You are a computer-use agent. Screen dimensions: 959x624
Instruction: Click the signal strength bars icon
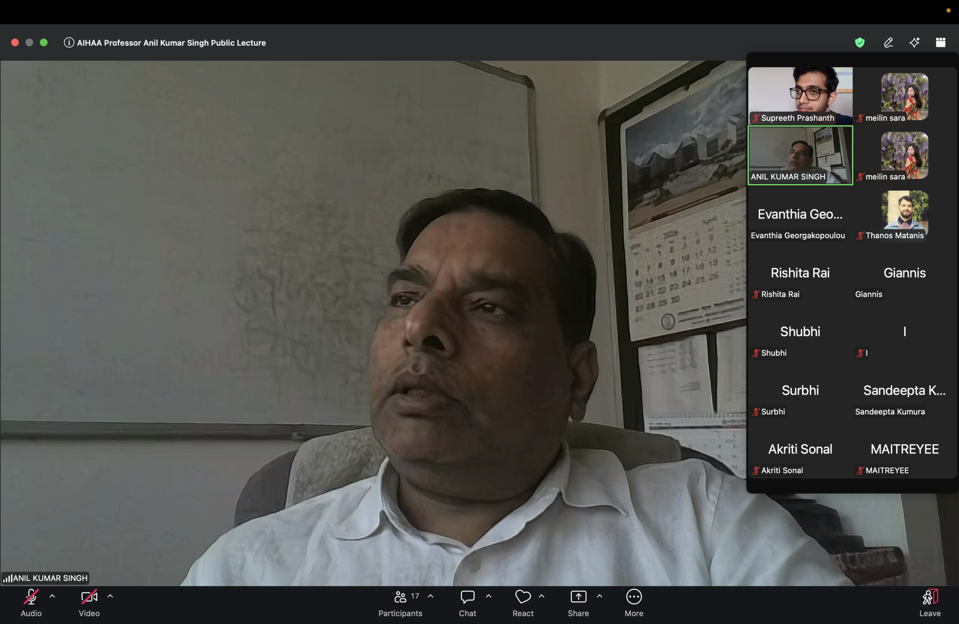coord(7,578)
